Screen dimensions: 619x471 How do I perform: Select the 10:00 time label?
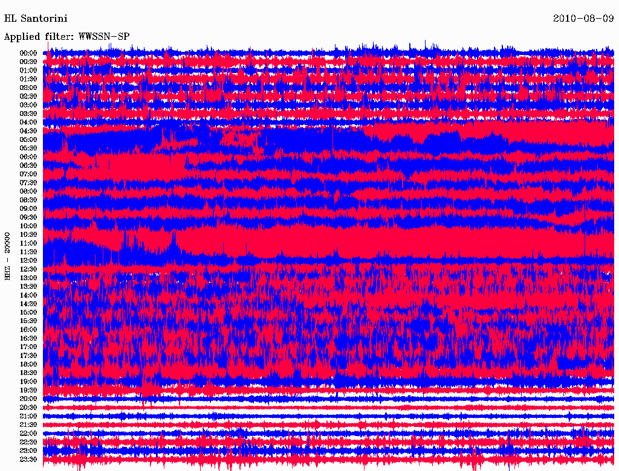[x=28, y=226]
